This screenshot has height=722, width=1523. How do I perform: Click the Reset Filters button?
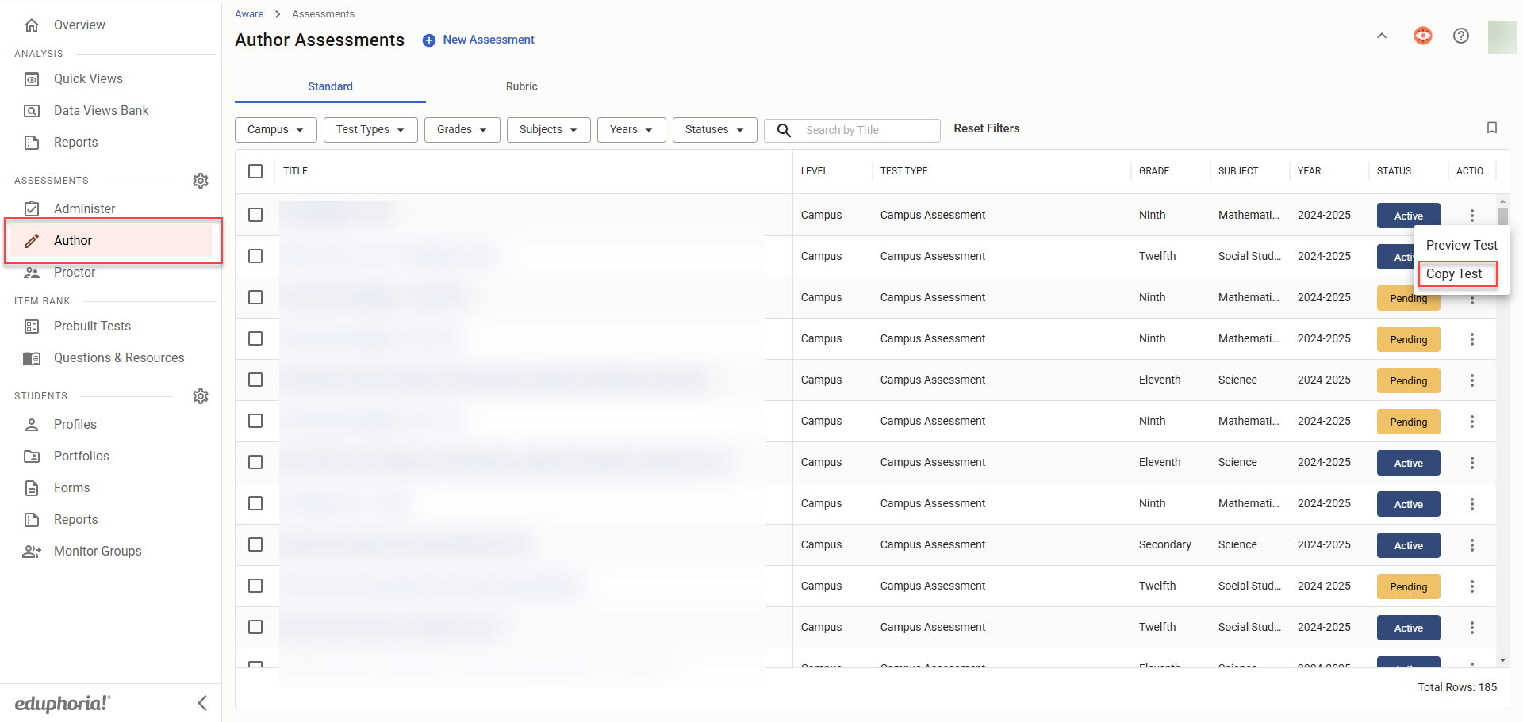point(986,128)
